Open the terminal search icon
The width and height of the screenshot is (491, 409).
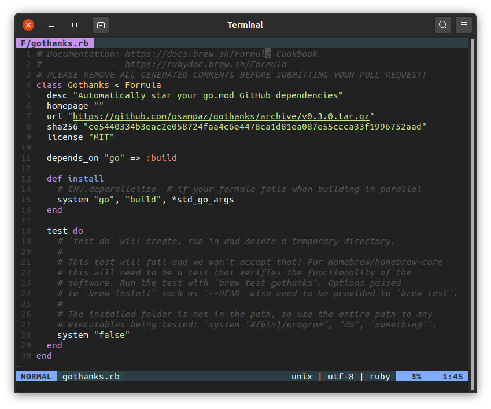point(442,25)
